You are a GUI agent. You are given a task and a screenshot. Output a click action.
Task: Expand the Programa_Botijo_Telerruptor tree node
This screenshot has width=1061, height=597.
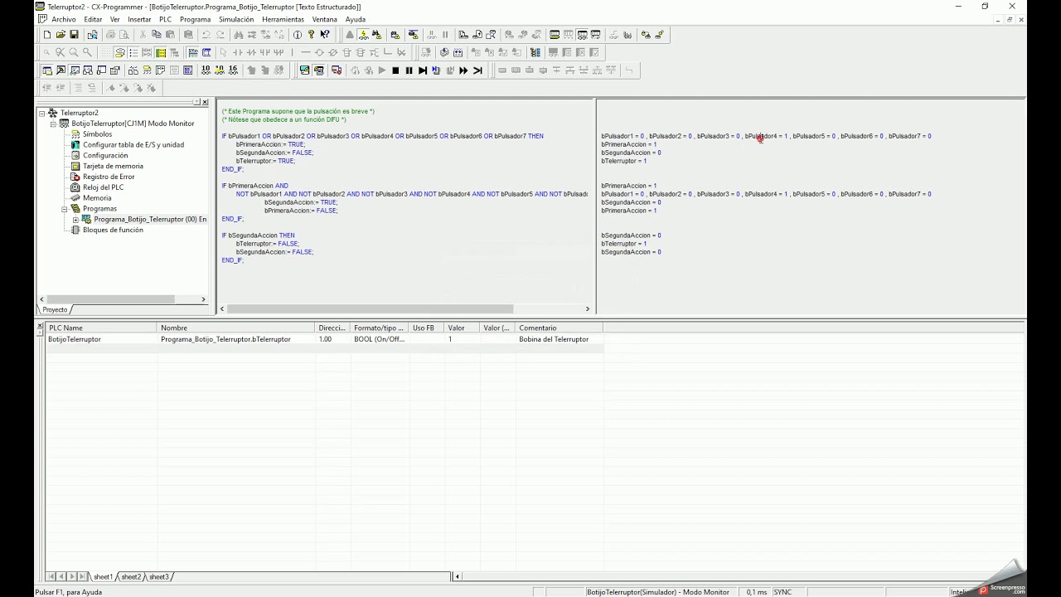pyautogui.click(x=75, y=220)
